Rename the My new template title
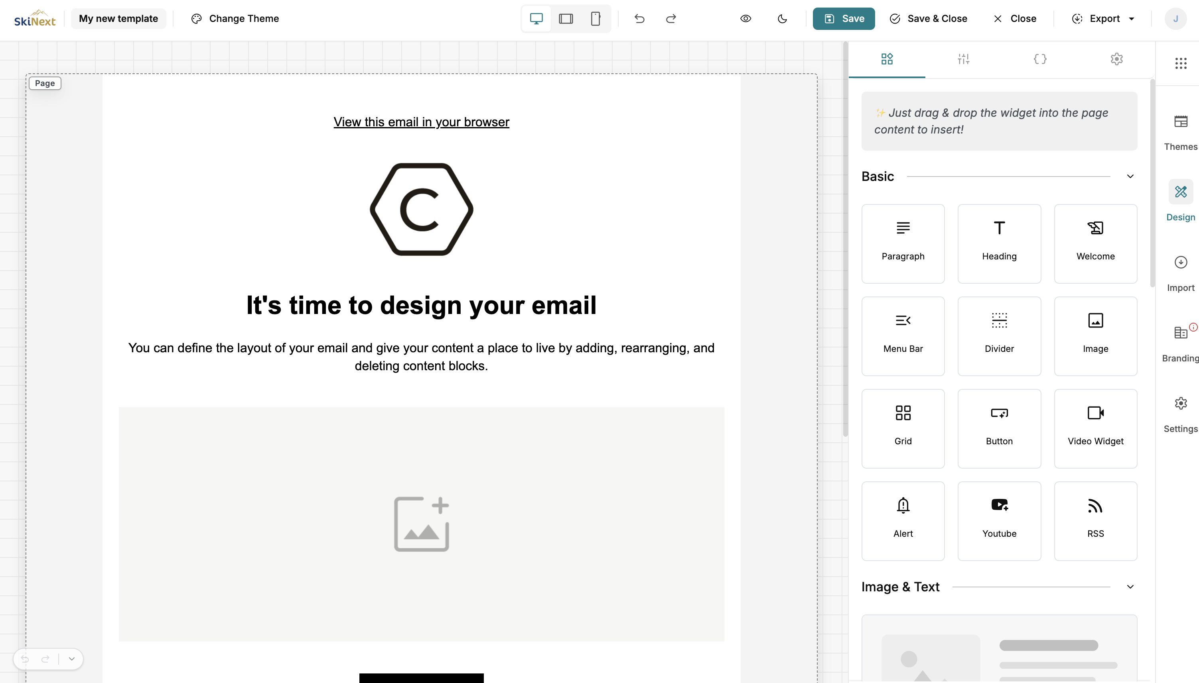The width and height of the screenshot is (1199, 683). click(x=118, y=19)
